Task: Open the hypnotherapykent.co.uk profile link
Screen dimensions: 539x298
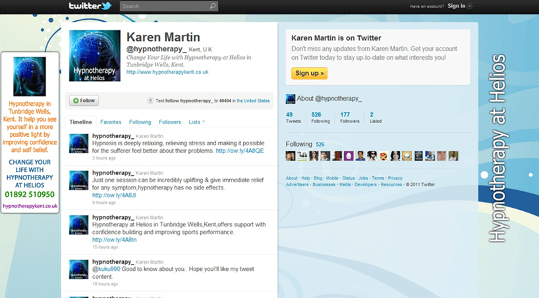Action: pyautogui.click(x=167, y=72)
